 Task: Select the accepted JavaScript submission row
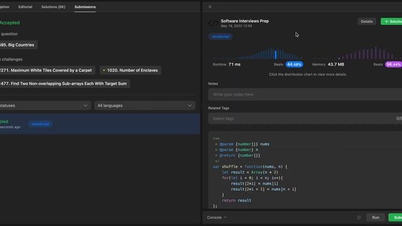click(100, 124)
